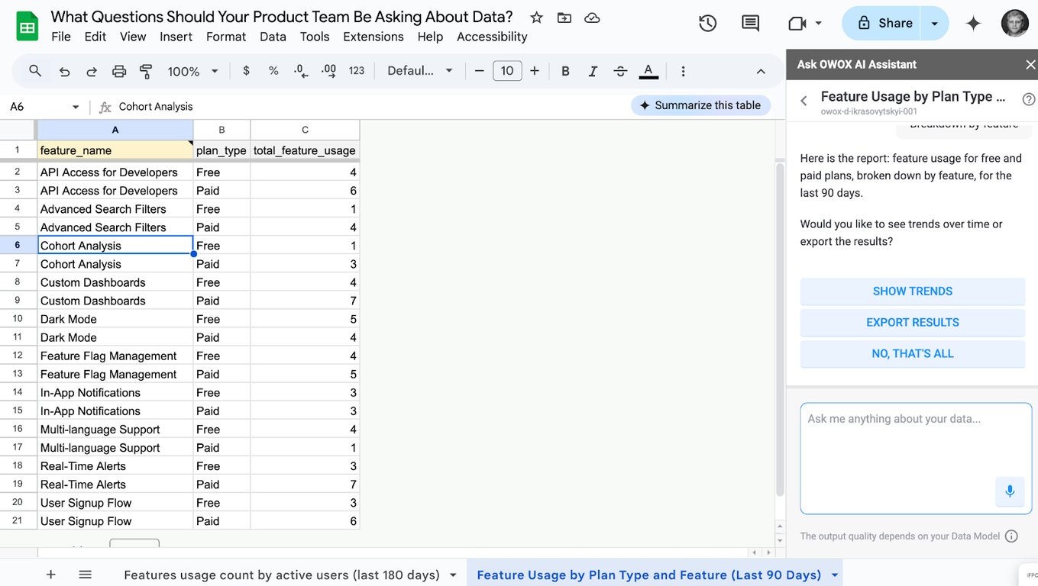Viewport: 1038px width, 586px height.
Task: Open the File menu
Action: [61, 37]
